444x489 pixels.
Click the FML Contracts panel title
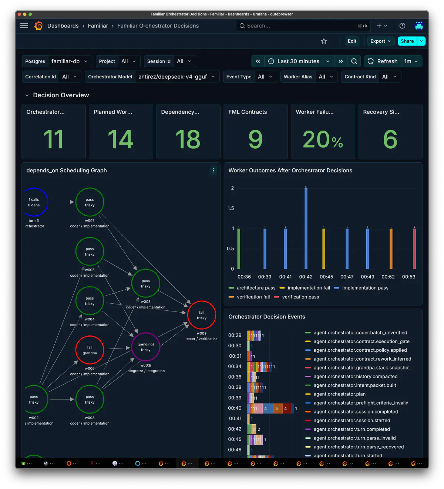pyautogui.click(x=248, y=112)
